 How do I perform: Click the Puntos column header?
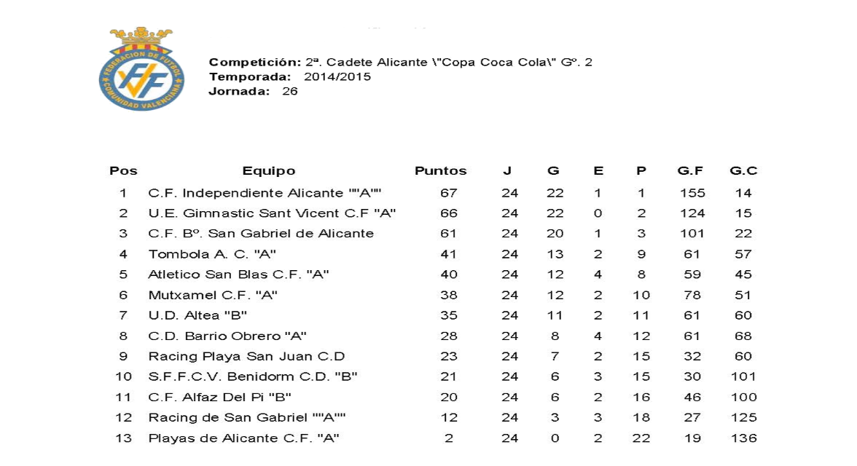pyautogui.click(x=440, y=171)
